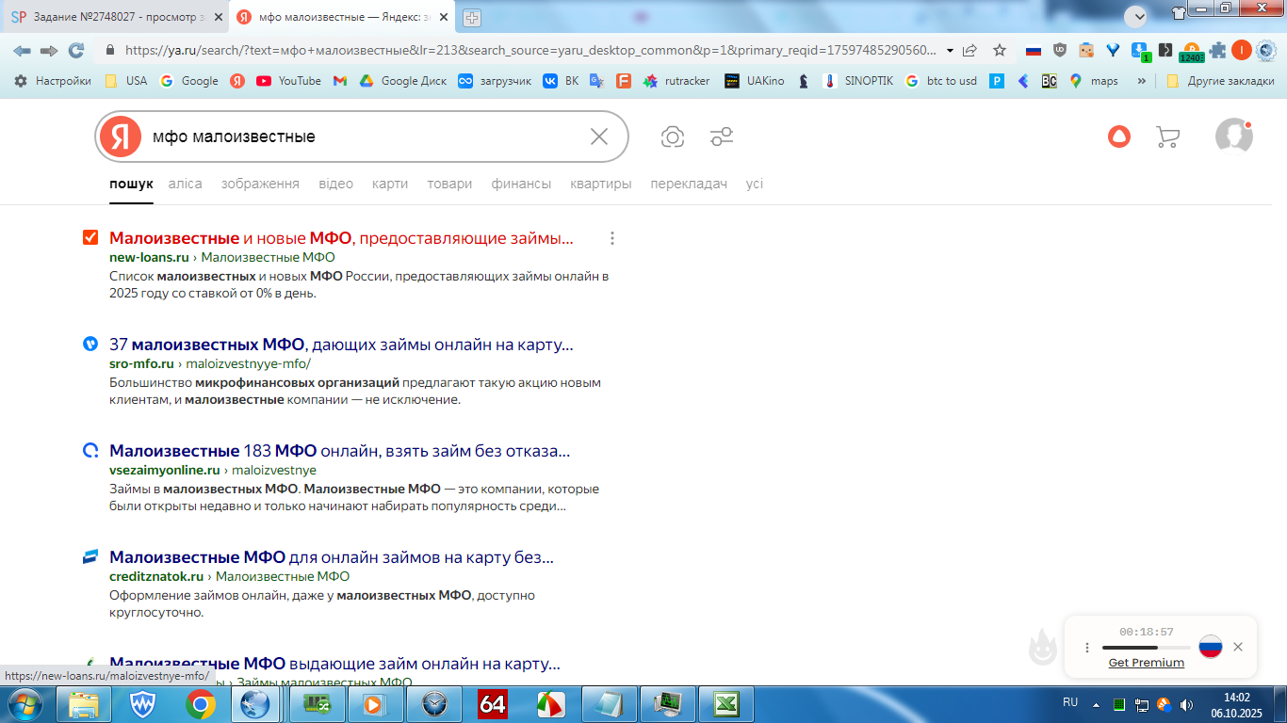Click the browser forward arrow
The image size is (1287, 723).
(x=49, y=50)
